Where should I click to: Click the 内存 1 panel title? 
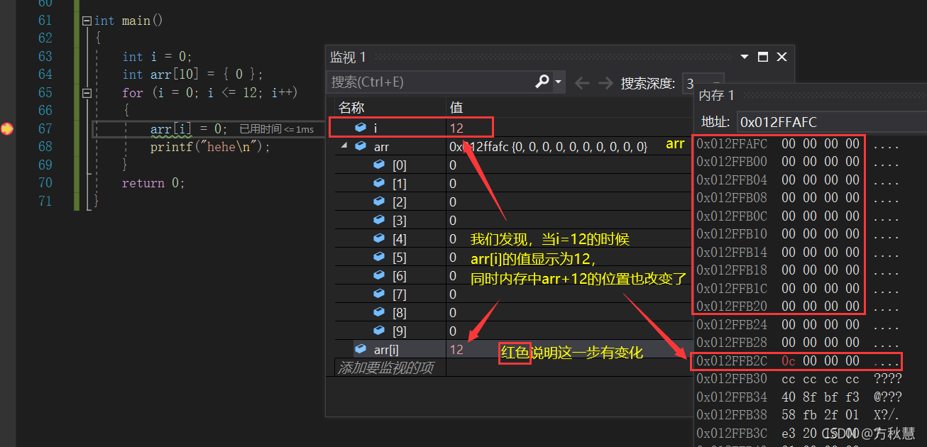717,95
